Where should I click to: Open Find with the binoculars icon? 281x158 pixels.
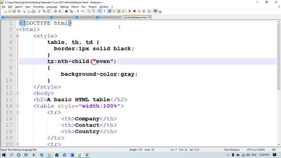pyautogui.click(x=66, y=11)
